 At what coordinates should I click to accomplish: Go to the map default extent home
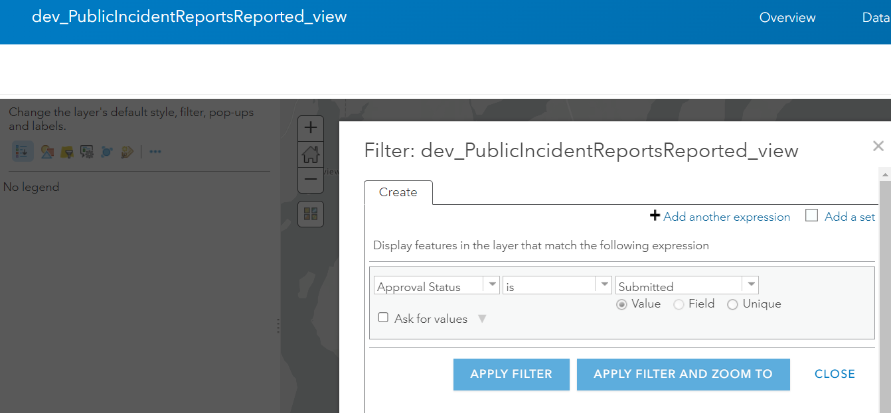click(311, 154)
